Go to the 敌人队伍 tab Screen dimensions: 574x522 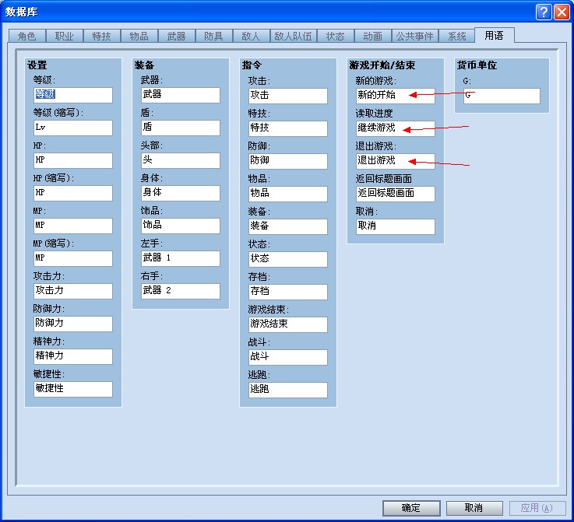point(293,37)
